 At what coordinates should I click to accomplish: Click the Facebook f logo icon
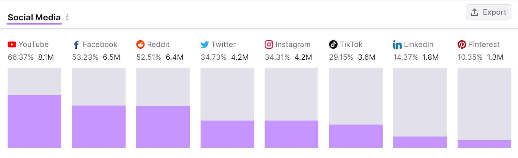click(76, 44)
